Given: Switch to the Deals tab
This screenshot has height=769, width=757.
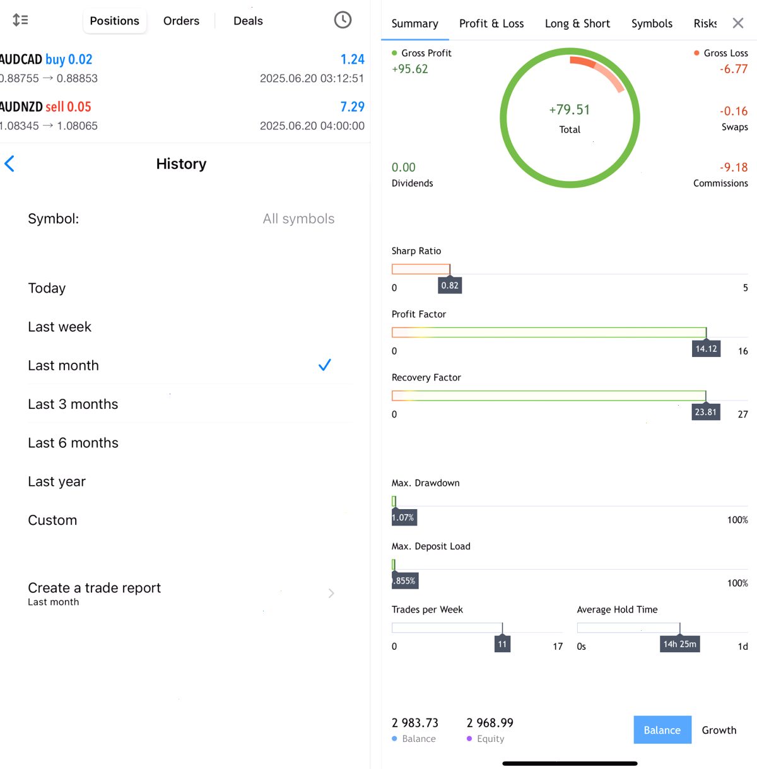Looking at the screenshot, I should pos(248,21).
